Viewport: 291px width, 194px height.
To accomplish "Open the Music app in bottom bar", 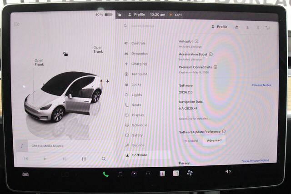I will tap(120, 174).
